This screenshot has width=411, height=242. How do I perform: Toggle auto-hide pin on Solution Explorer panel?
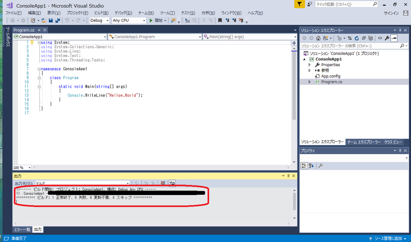400,30
